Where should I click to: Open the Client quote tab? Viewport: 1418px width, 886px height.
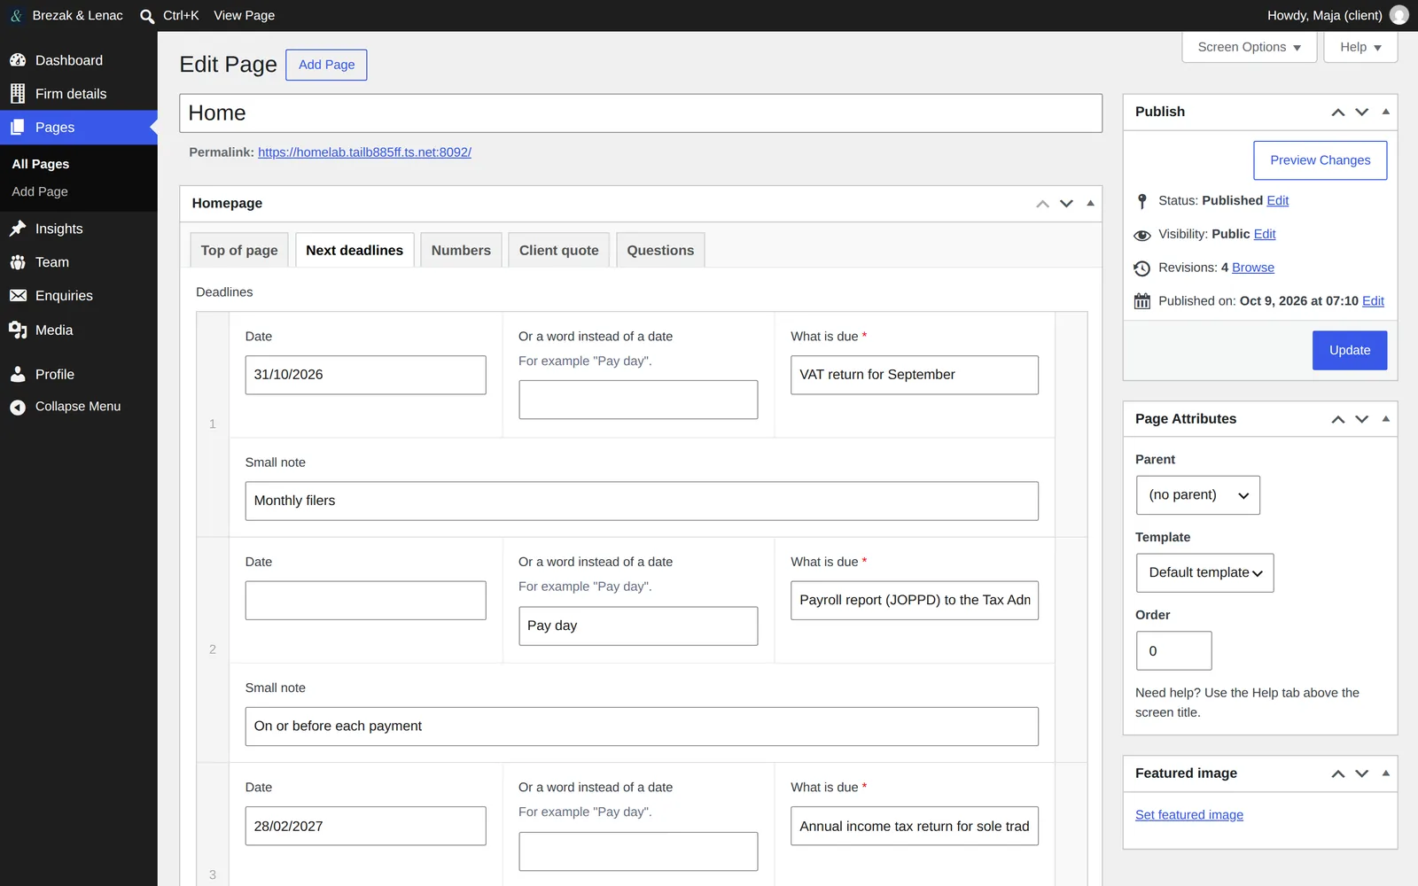click(x=558, y=251)
